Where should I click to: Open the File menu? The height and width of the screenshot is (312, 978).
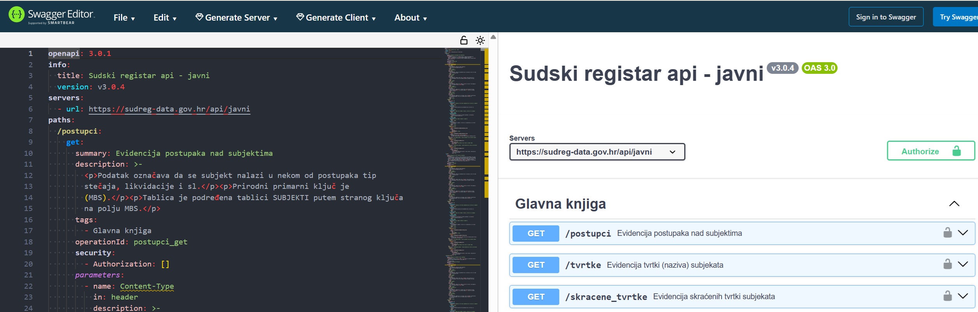124,17
